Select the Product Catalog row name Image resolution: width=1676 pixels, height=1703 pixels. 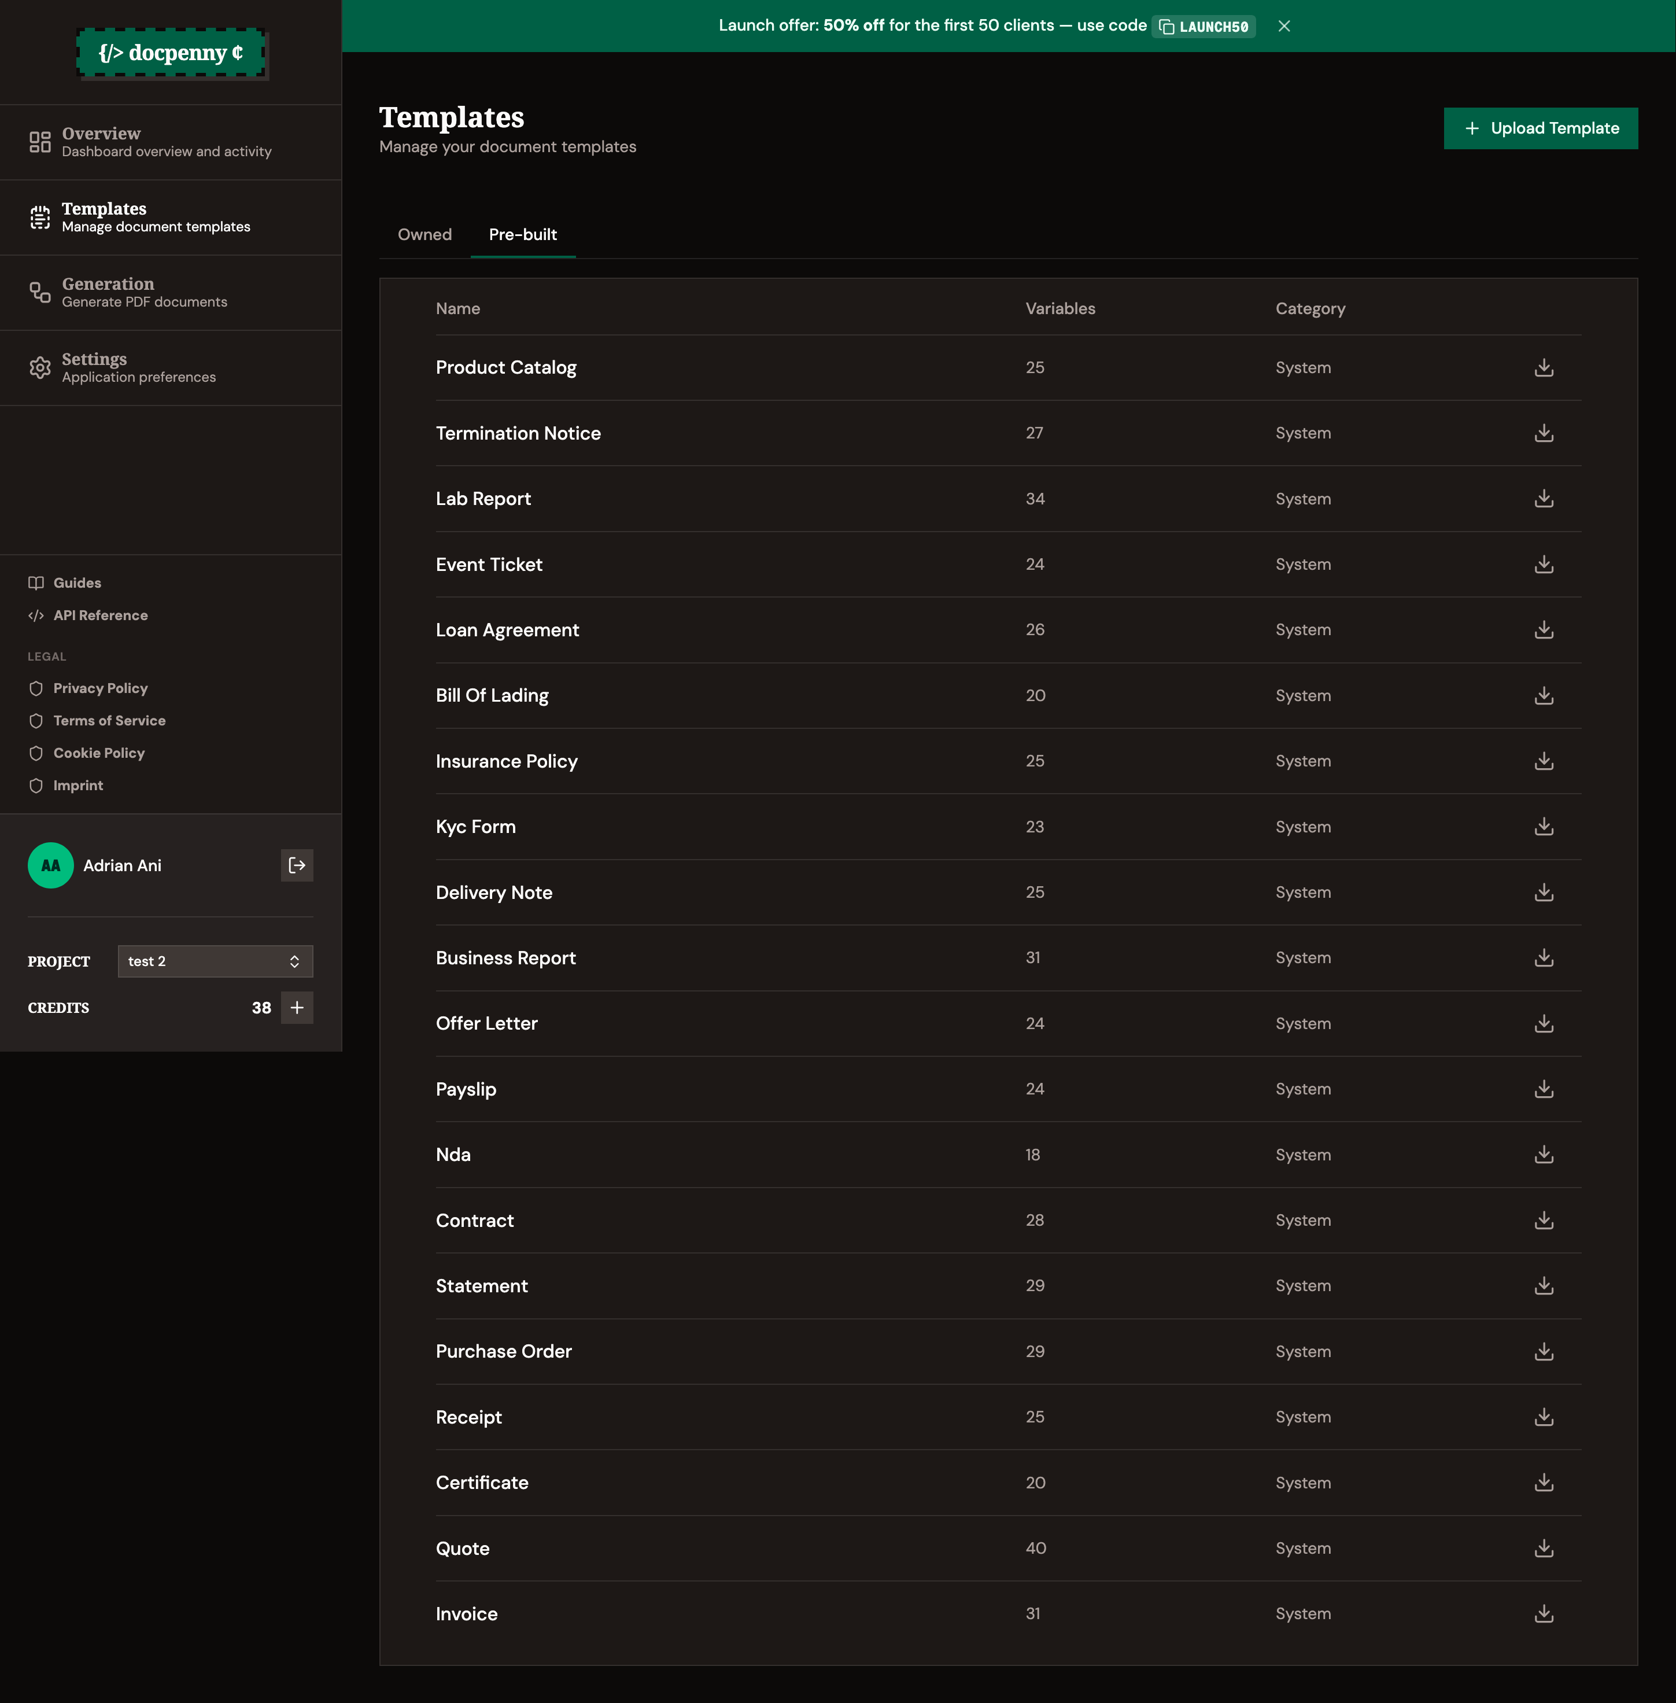tap(506, 368)
